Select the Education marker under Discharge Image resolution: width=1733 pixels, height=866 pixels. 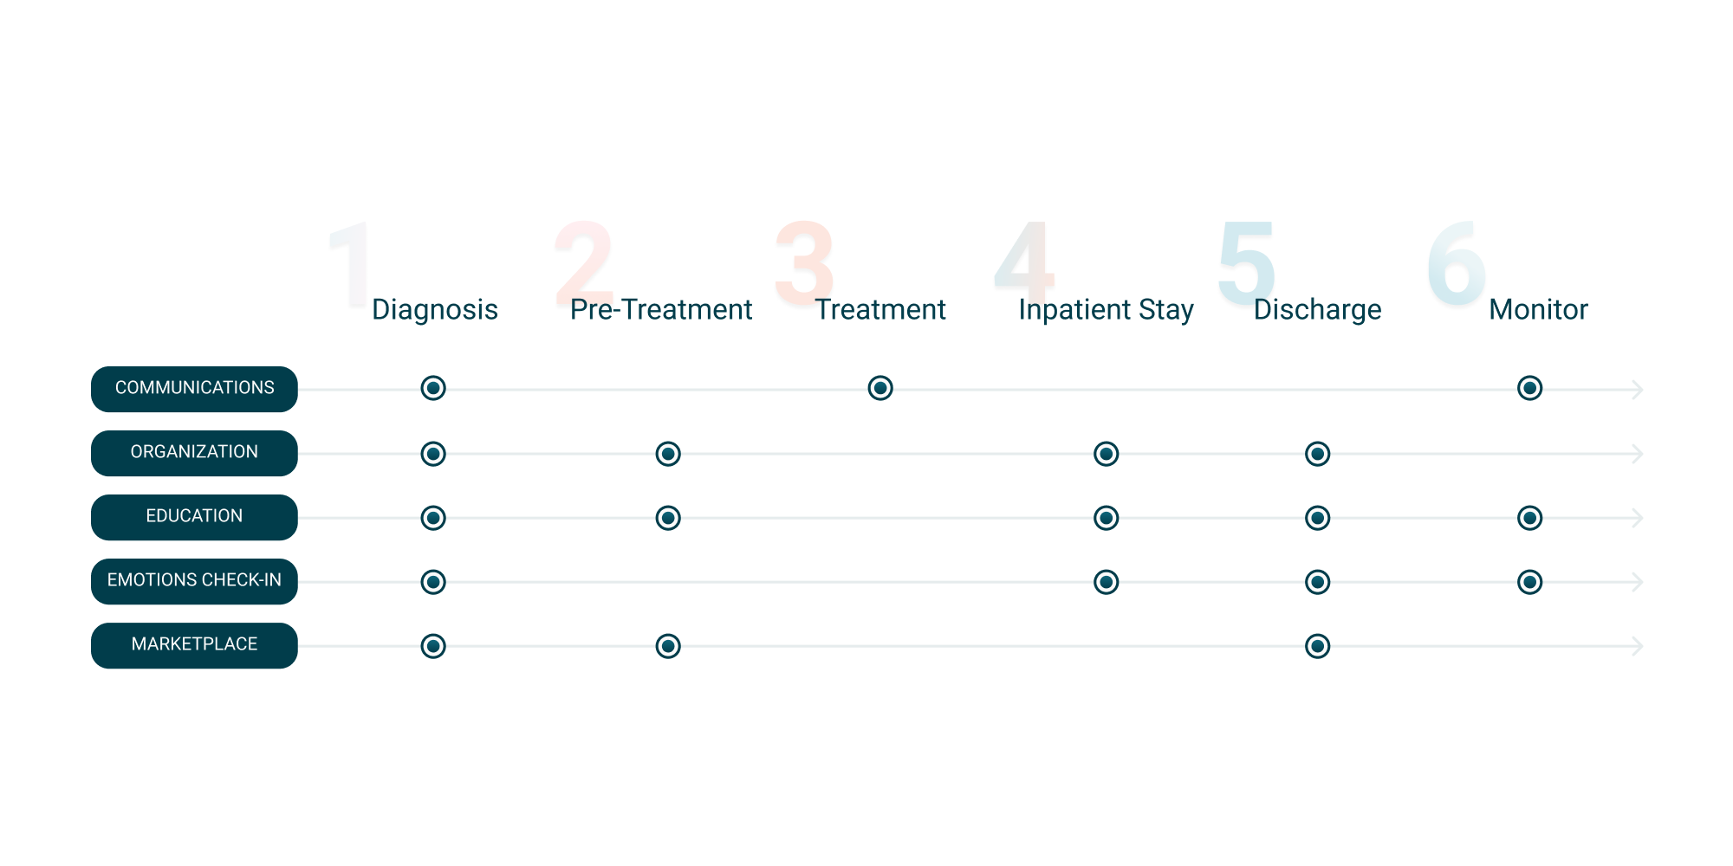click(1318, 518)
